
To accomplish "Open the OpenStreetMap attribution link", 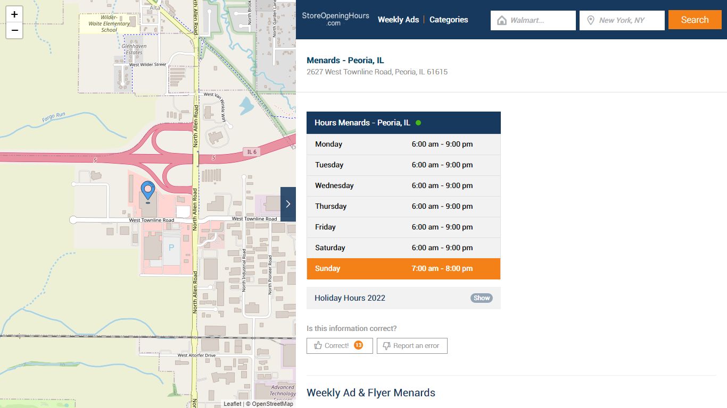I will [x=272, y=404].
